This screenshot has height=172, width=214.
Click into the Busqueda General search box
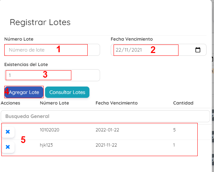pos(105,116)
